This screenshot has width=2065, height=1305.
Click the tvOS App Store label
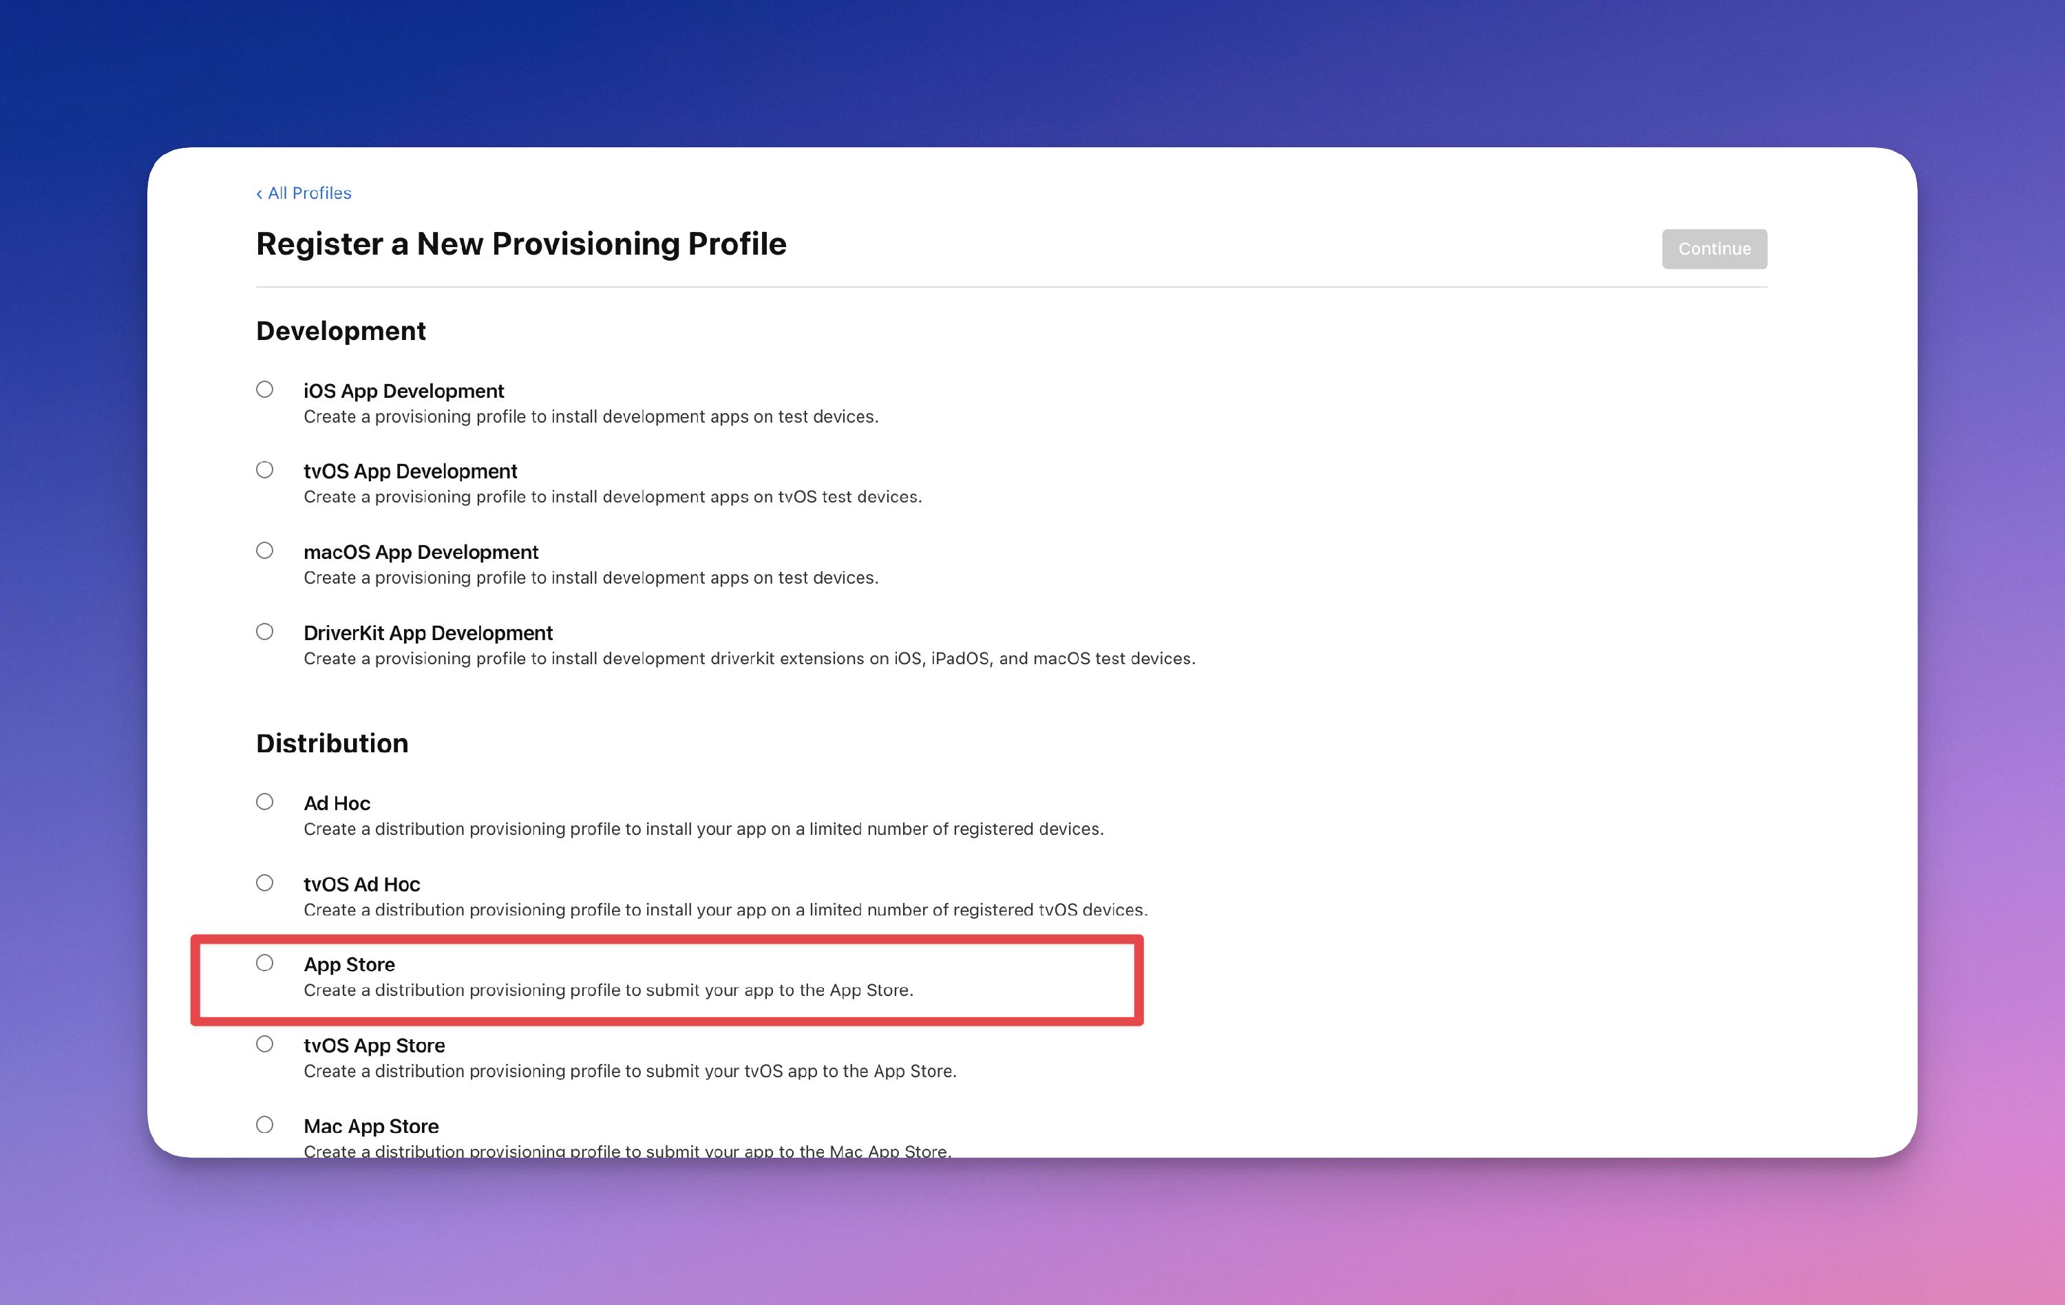374,1046
